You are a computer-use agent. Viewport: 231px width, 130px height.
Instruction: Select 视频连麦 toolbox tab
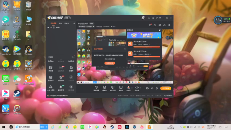tap(51, 61)
